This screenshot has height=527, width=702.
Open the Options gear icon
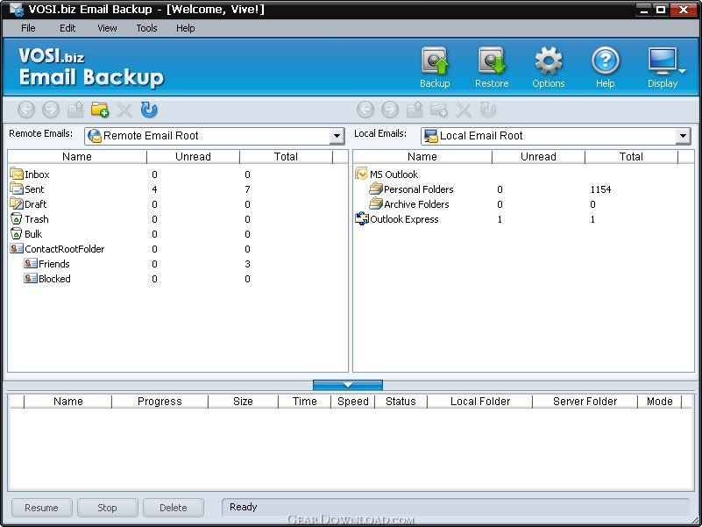coord(548,61)
